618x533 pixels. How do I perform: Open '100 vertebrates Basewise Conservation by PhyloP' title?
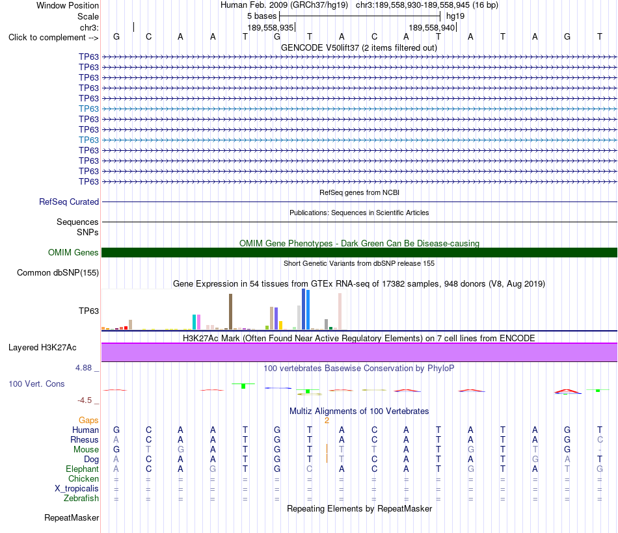click(359, 369)
